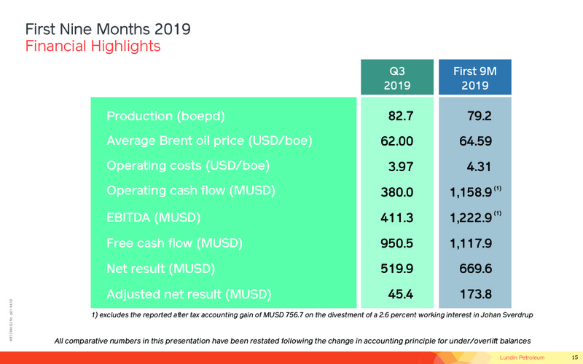Image resolution: width=583 pixels, height=364 pixels.
Task: Select the 9M free cash flow 1,117.9
Action: click(x=471, y=243)
